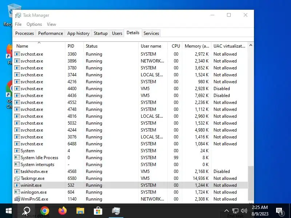This screenshot has width=291, height=218.
Task: Click icon of wininit.exe row
Action: tap(17, 185)
